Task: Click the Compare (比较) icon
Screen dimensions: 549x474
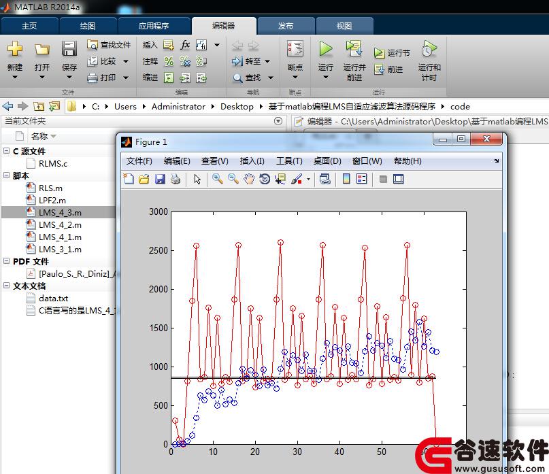Action: pos(92,61)
